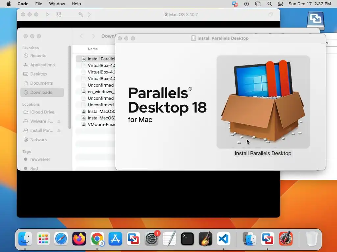Select Desktop in Finder sidebar
Viewport: 337px width, 252px height.
[x=42, y=74]
